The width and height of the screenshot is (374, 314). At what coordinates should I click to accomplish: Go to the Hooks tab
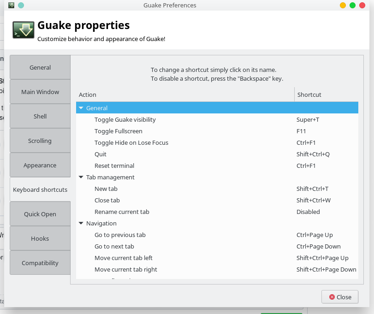tap(40, 238)
